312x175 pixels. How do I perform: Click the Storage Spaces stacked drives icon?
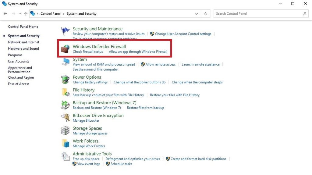point(65,130)
